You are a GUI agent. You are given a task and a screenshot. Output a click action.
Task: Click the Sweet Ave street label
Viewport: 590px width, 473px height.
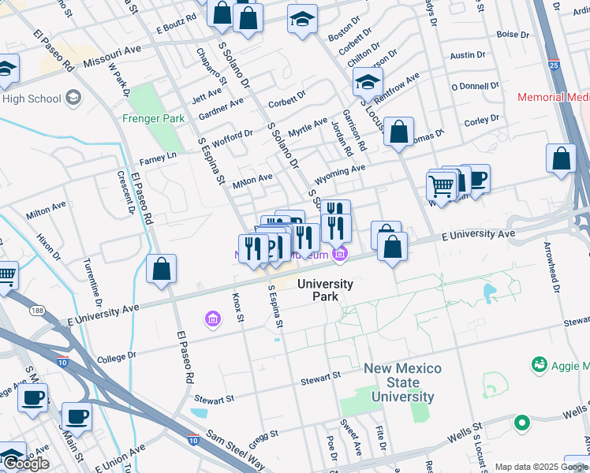[351, 437]
